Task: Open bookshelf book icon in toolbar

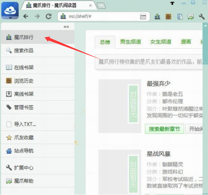Action: [x=180, y=17]
